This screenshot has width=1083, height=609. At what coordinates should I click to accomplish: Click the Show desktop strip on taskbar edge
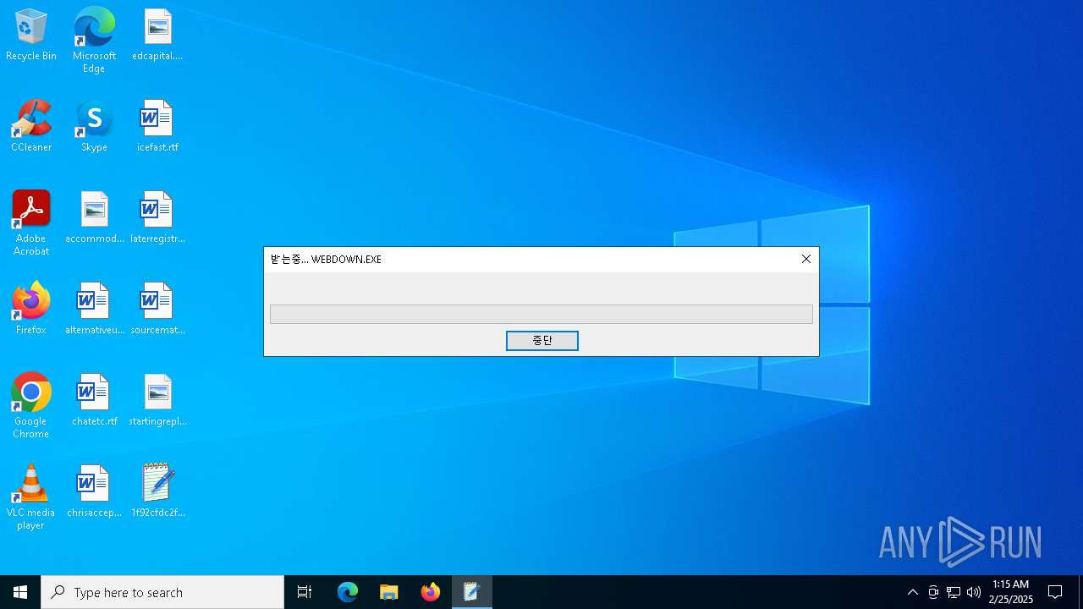tap(1080, 592)
